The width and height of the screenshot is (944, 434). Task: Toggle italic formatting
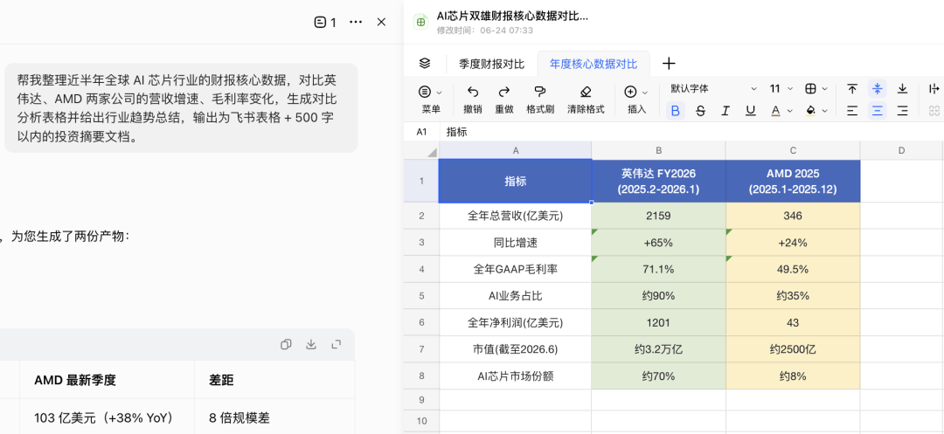725,111
